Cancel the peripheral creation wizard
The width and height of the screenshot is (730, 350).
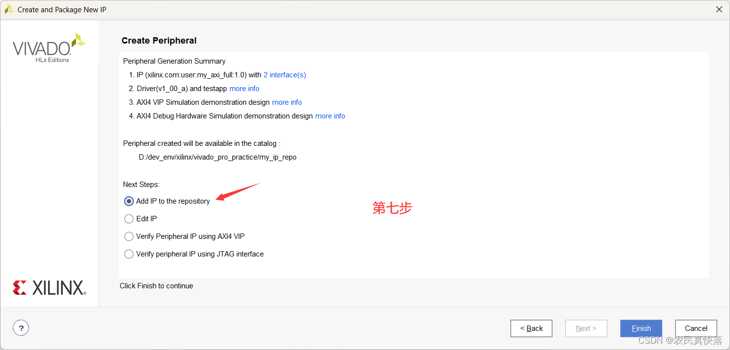click(696, 328)
